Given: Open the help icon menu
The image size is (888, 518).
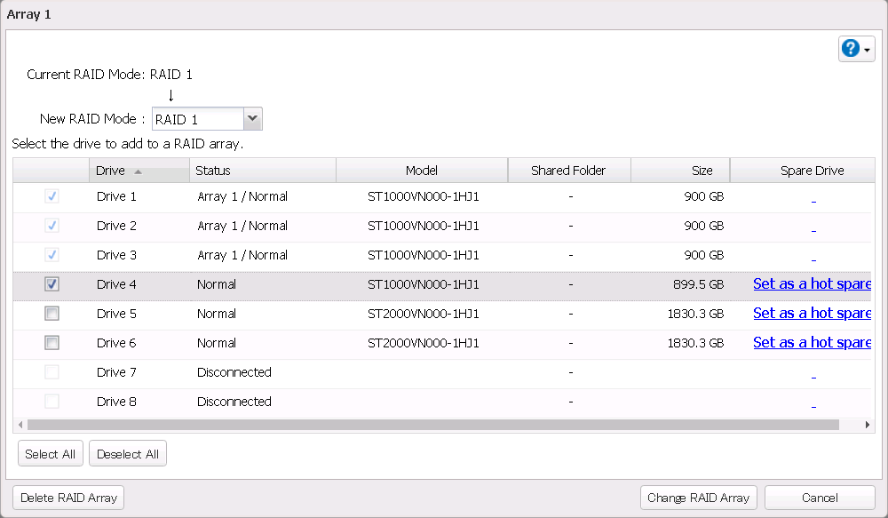Looking at the screenshot, I should 856,49.
